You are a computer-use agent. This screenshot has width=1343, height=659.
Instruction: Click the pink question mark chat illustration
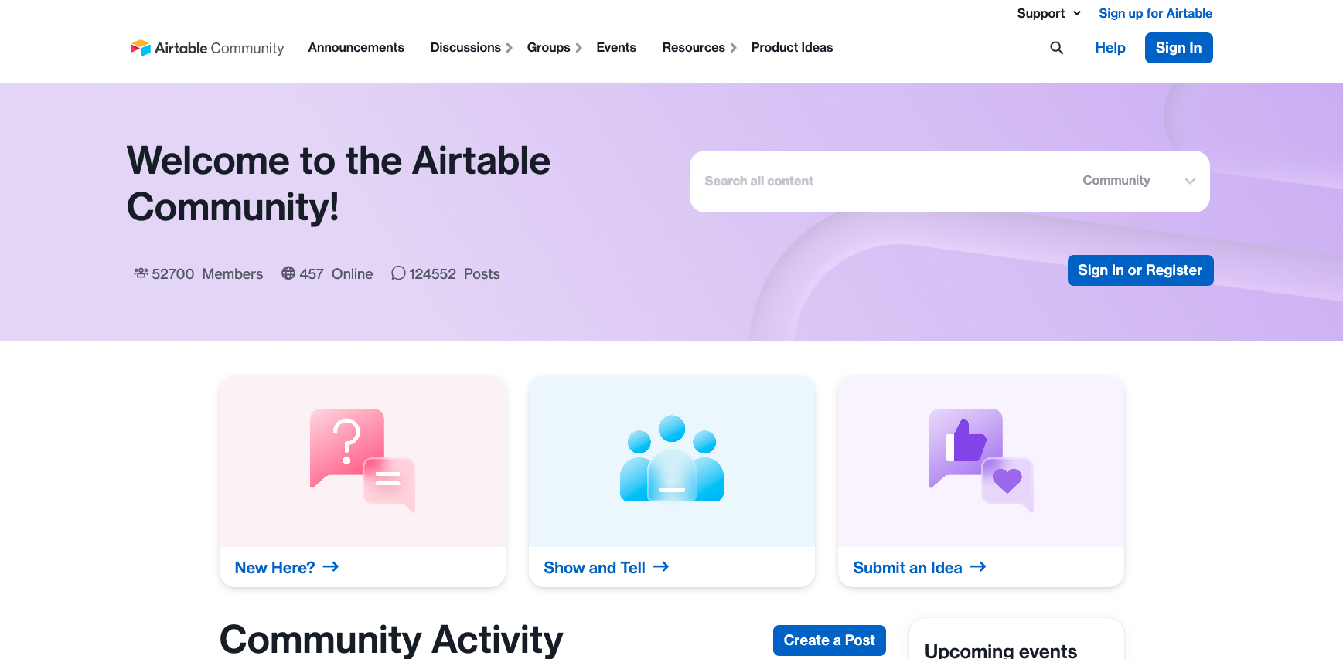pos(363,460)
